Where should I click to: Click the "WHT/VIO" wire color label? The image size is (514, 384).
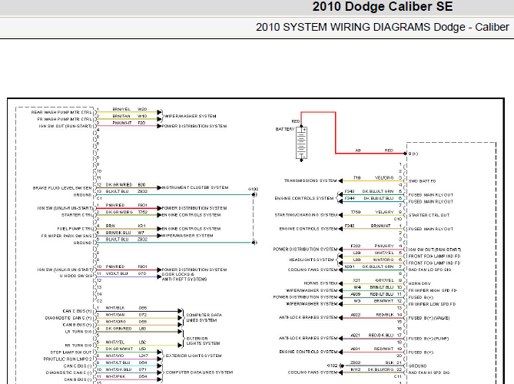pyautogui.click(x=114, y=356)
